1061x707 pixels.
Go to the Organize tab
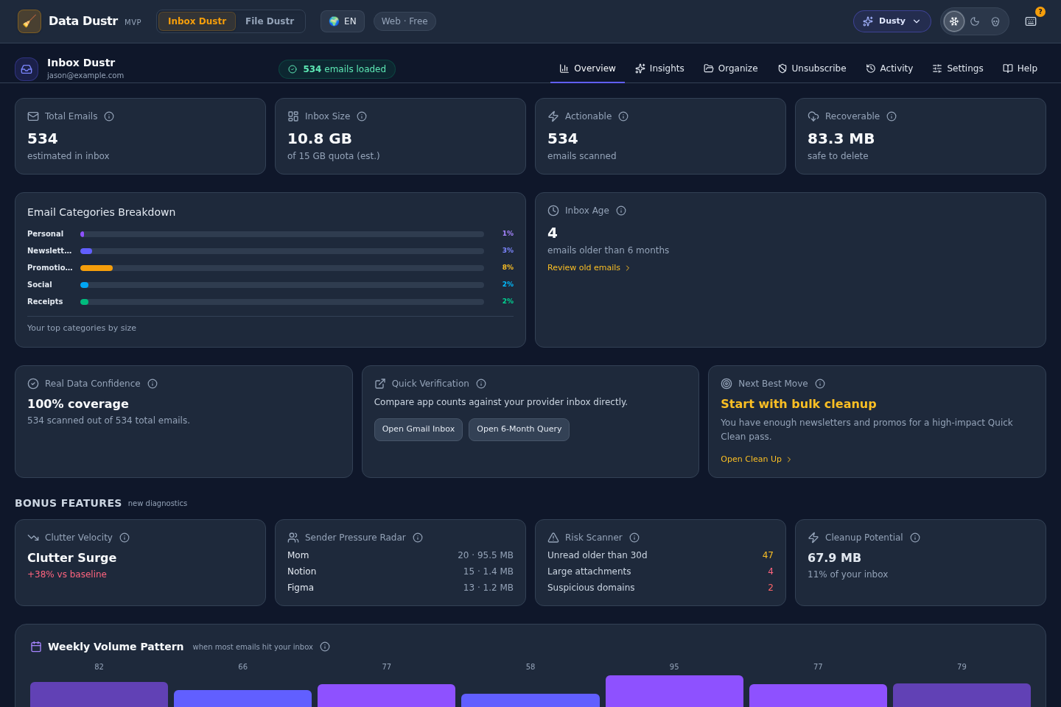(x=731, y=68)
